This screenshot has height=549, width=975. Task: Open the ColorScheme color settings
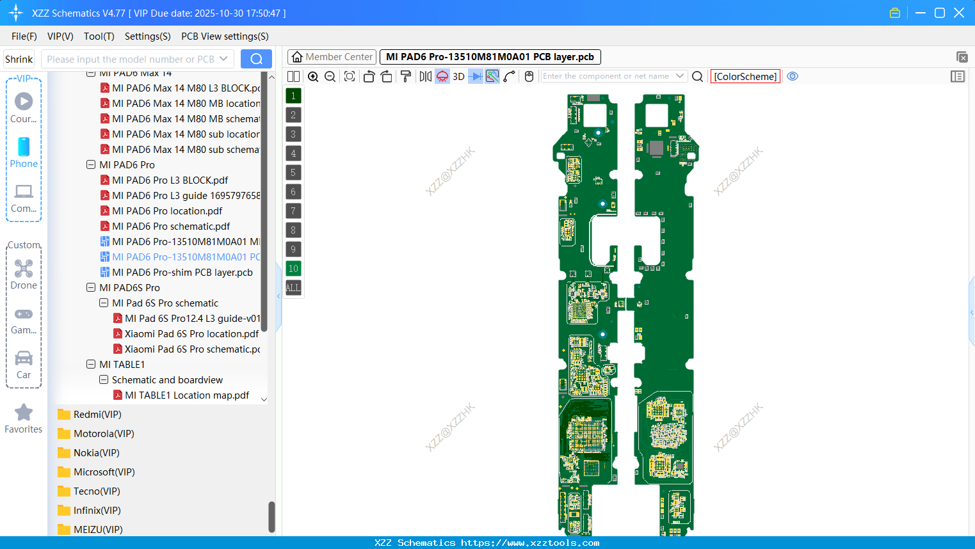coord(745,76)
